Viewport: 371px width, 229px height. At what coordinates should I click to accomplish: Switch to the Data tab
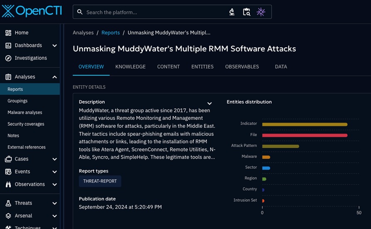tap(281, 67)
